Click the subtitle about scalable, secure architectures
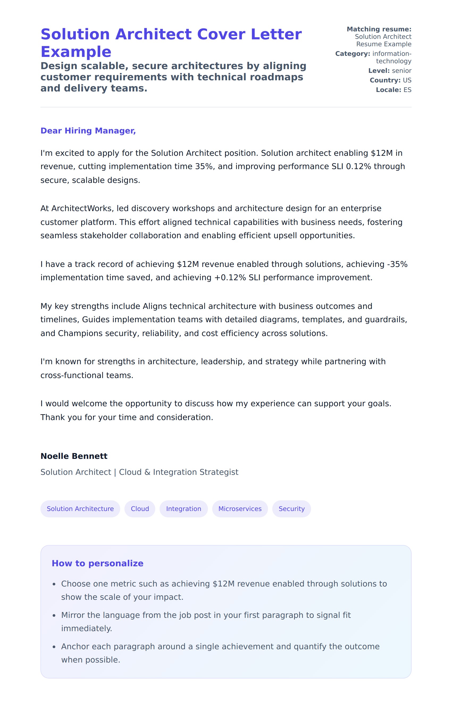Screen dimensions: 452x704 point(173,77)
